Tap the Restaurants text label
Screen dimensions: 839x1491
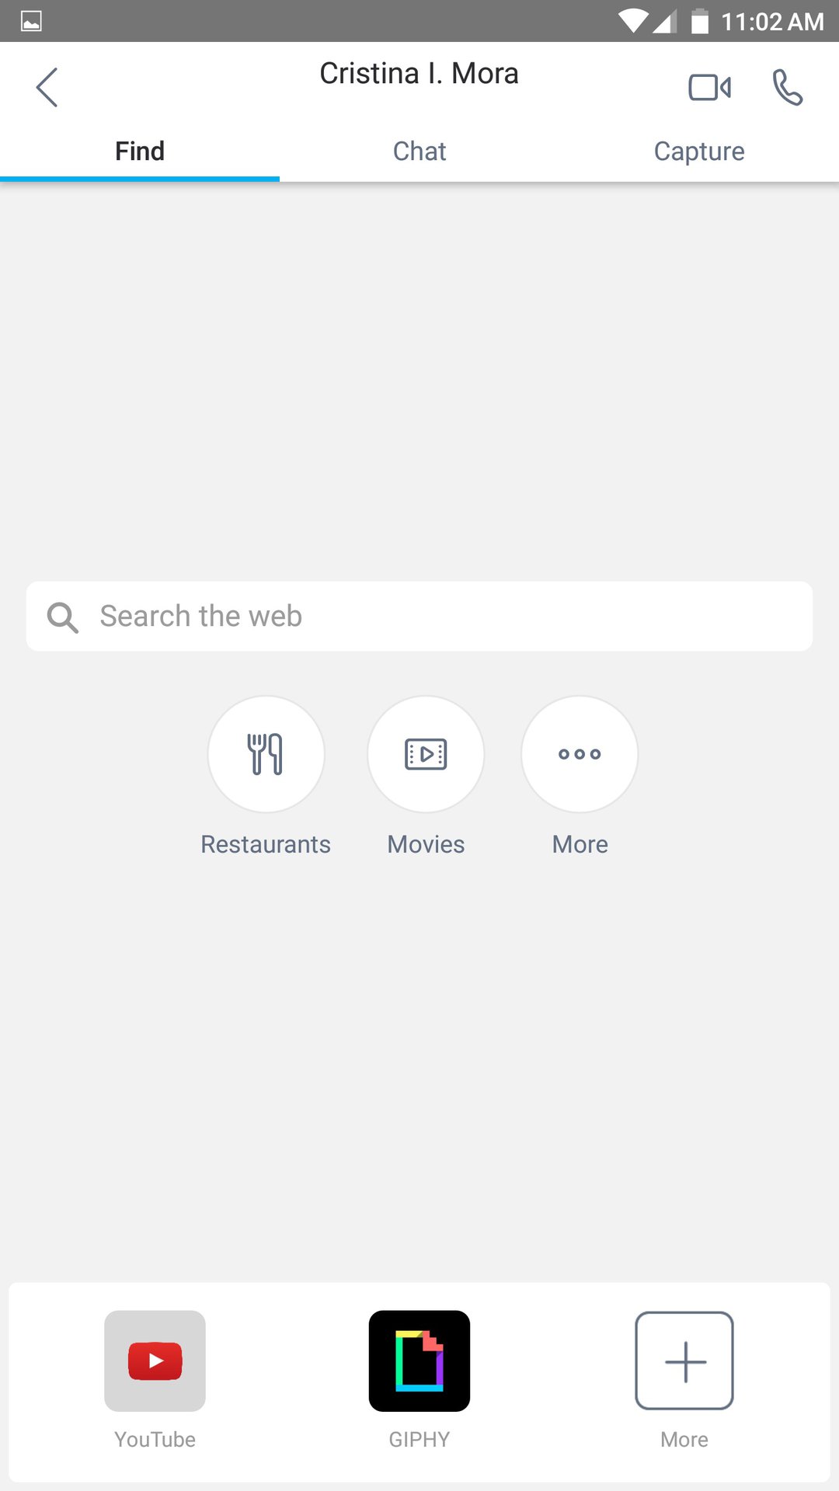point(266,844)
